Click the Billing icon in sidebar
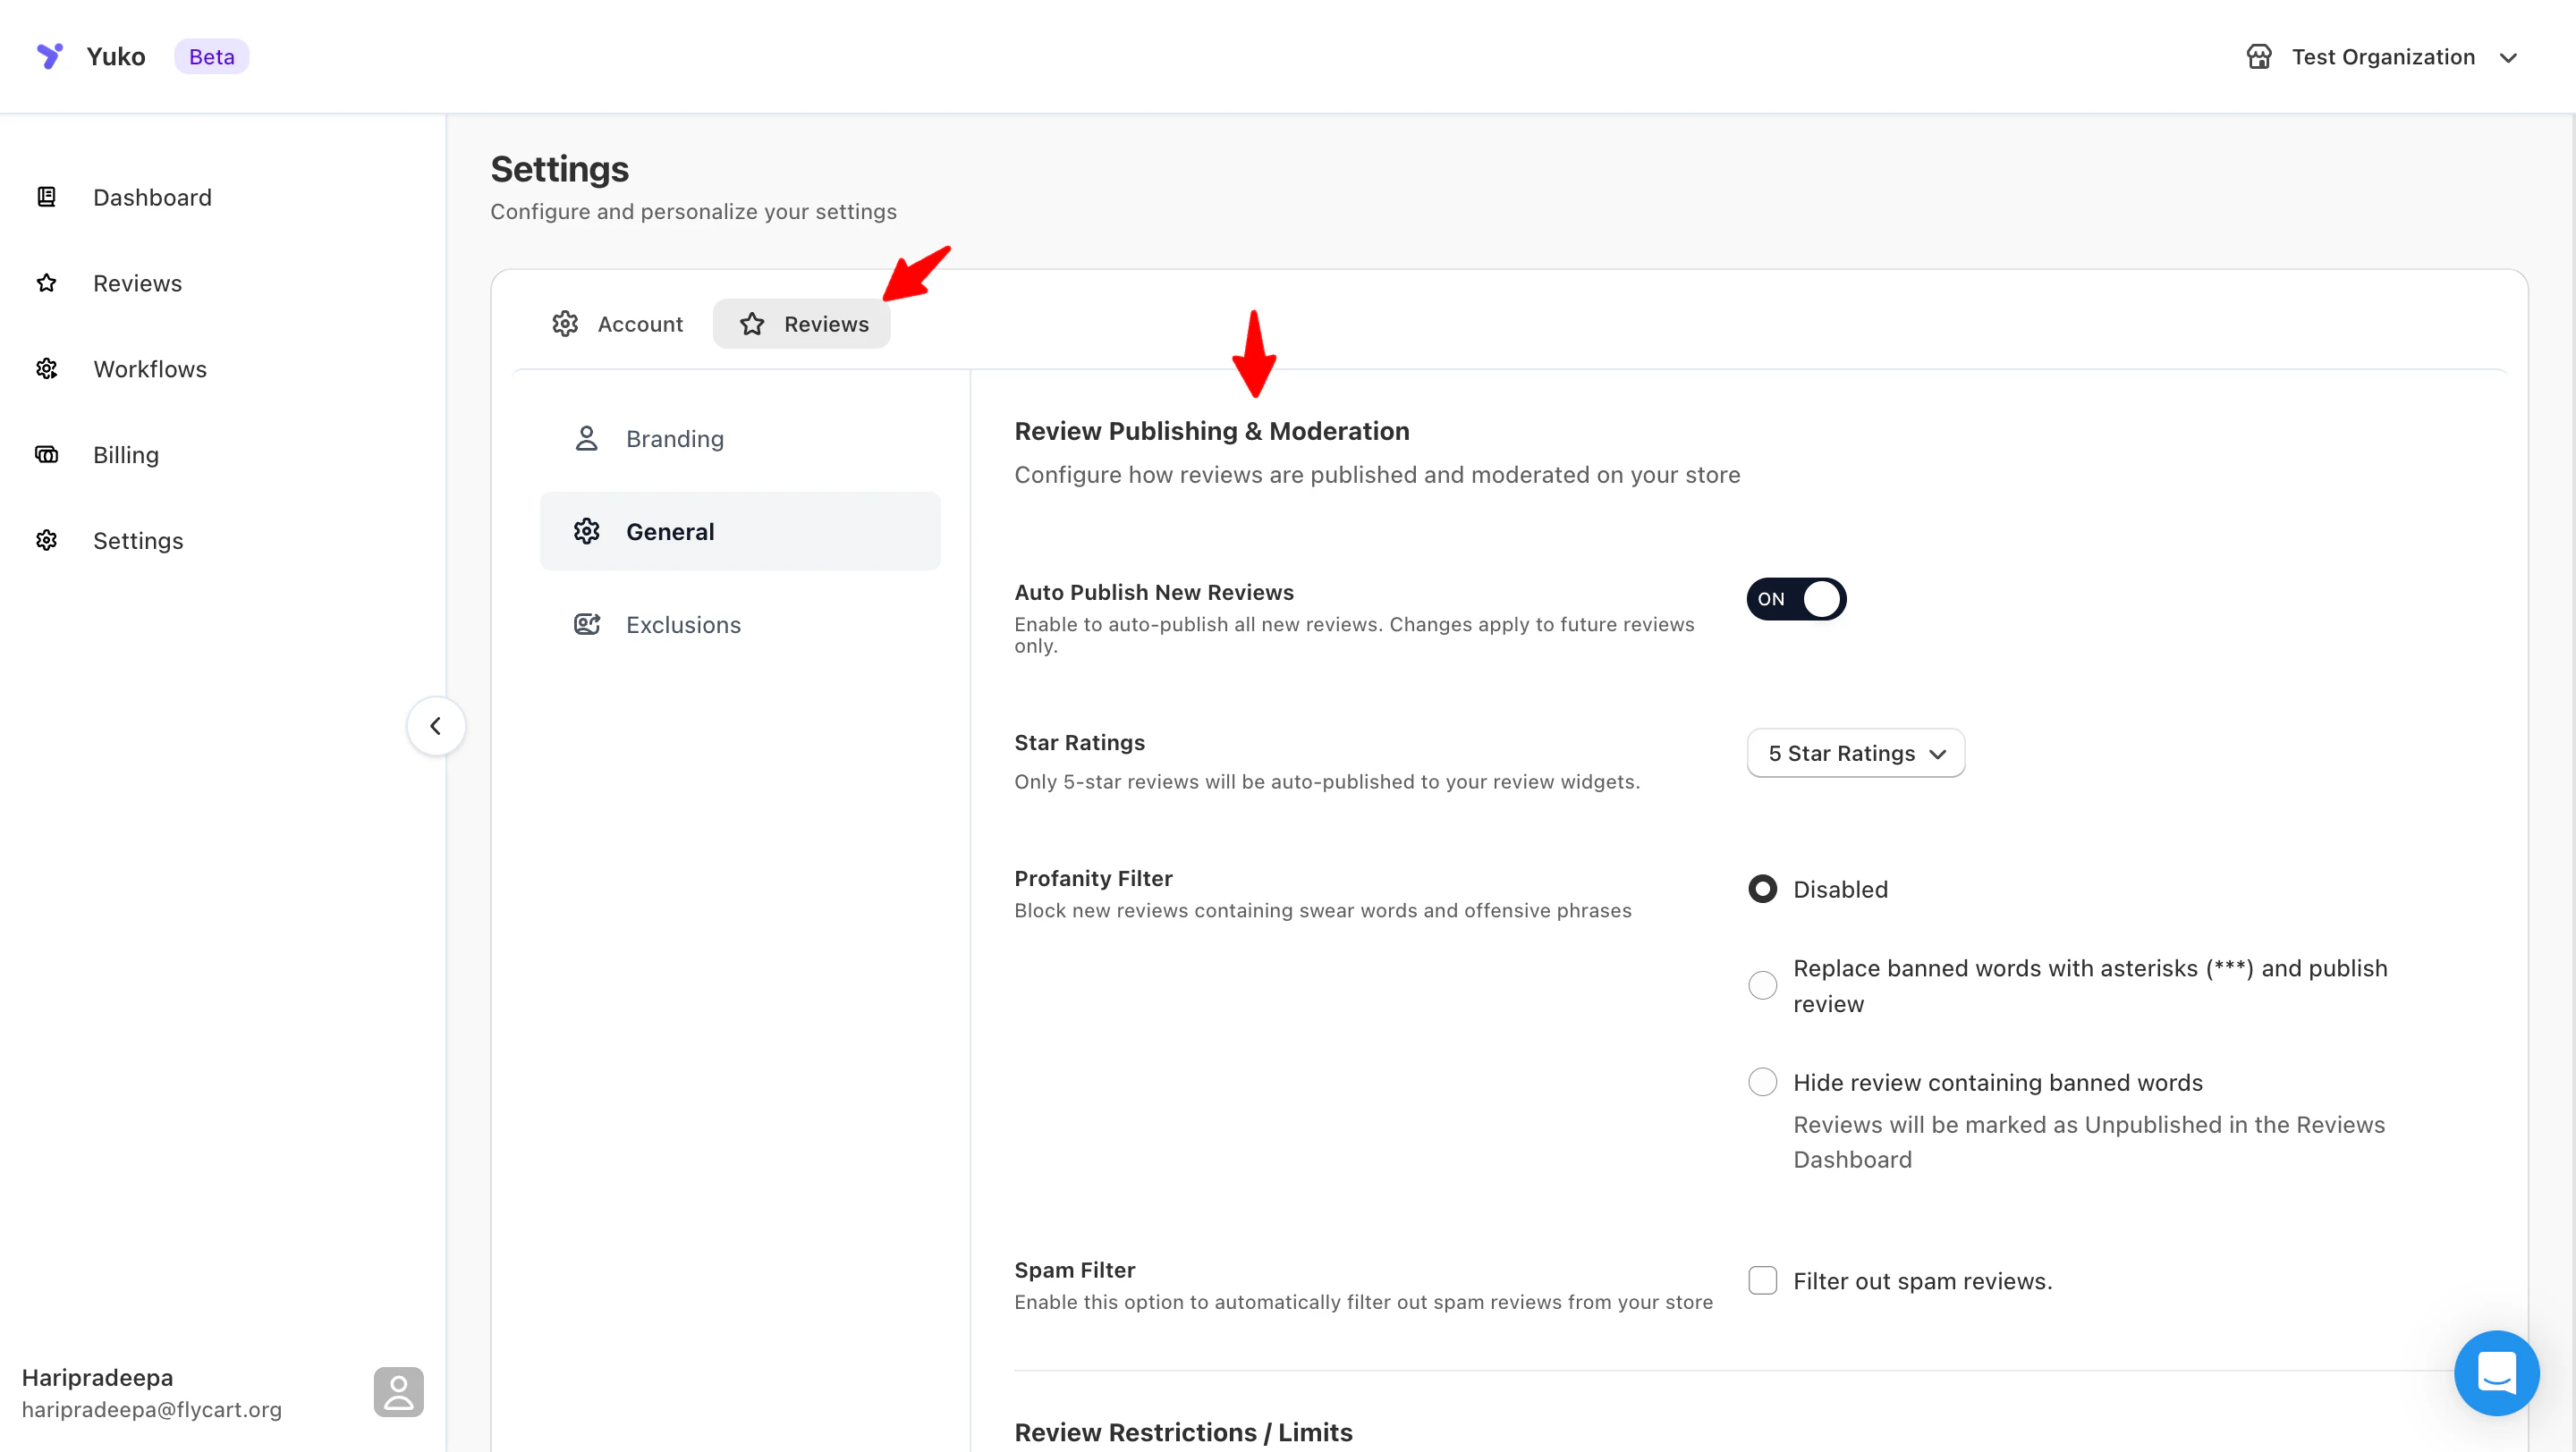 coord(47,455)
